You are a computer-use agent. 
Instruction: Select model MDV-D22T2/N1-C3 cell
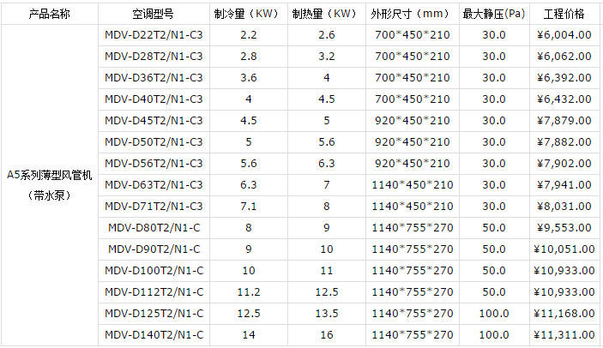click(x=154, y=35)
